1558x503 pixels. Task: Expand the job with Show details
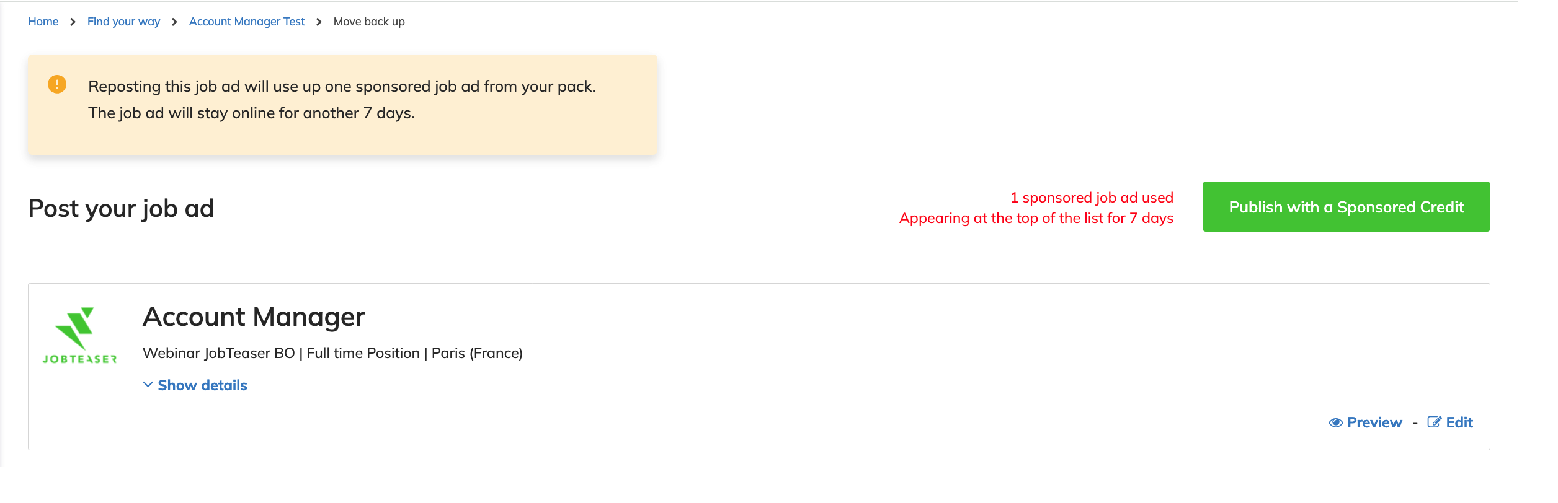202,385
